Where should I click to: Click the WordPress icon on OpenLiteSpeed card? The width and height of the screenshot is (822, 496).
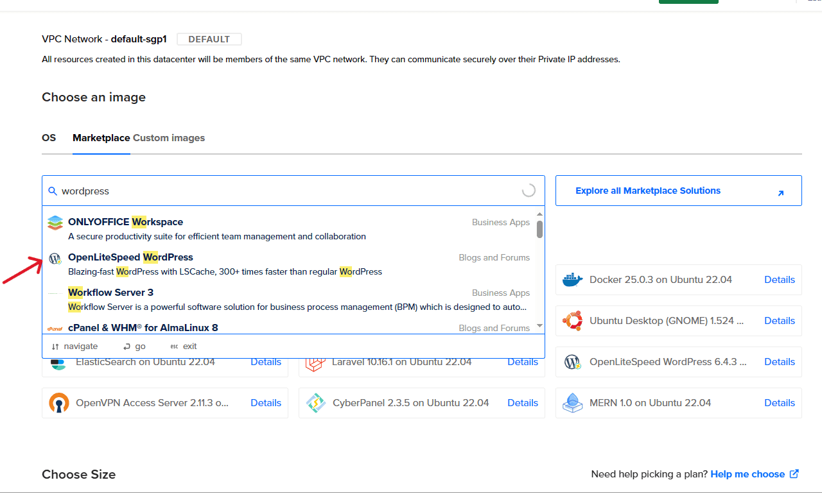572,362
